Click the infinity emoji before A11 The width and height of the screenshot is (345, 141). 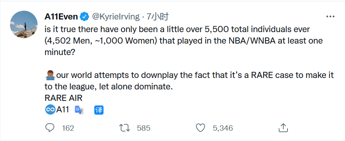click(50, 110)
